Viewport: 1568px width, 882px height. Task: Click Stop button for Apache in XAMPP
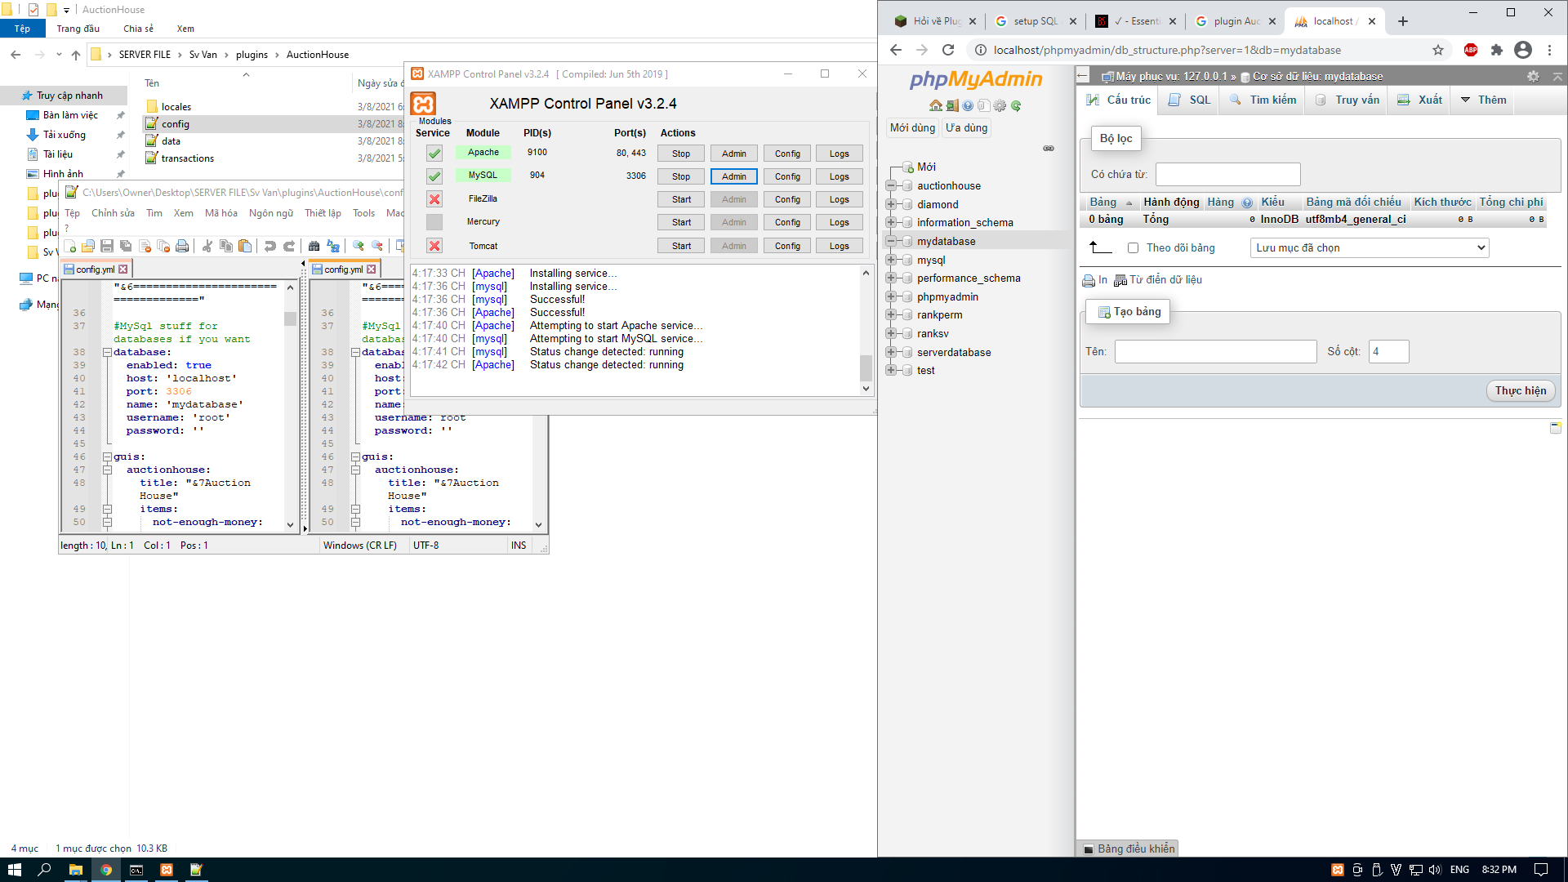681,154
